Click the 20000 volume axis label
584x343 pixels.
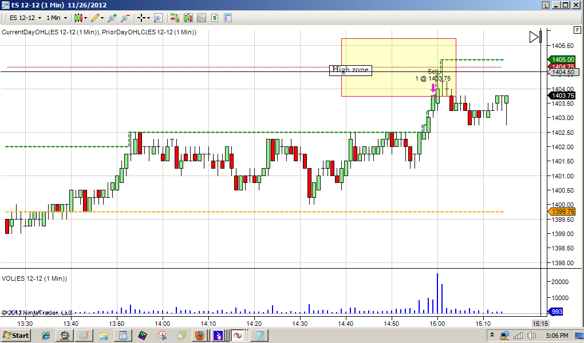[559, 282]
